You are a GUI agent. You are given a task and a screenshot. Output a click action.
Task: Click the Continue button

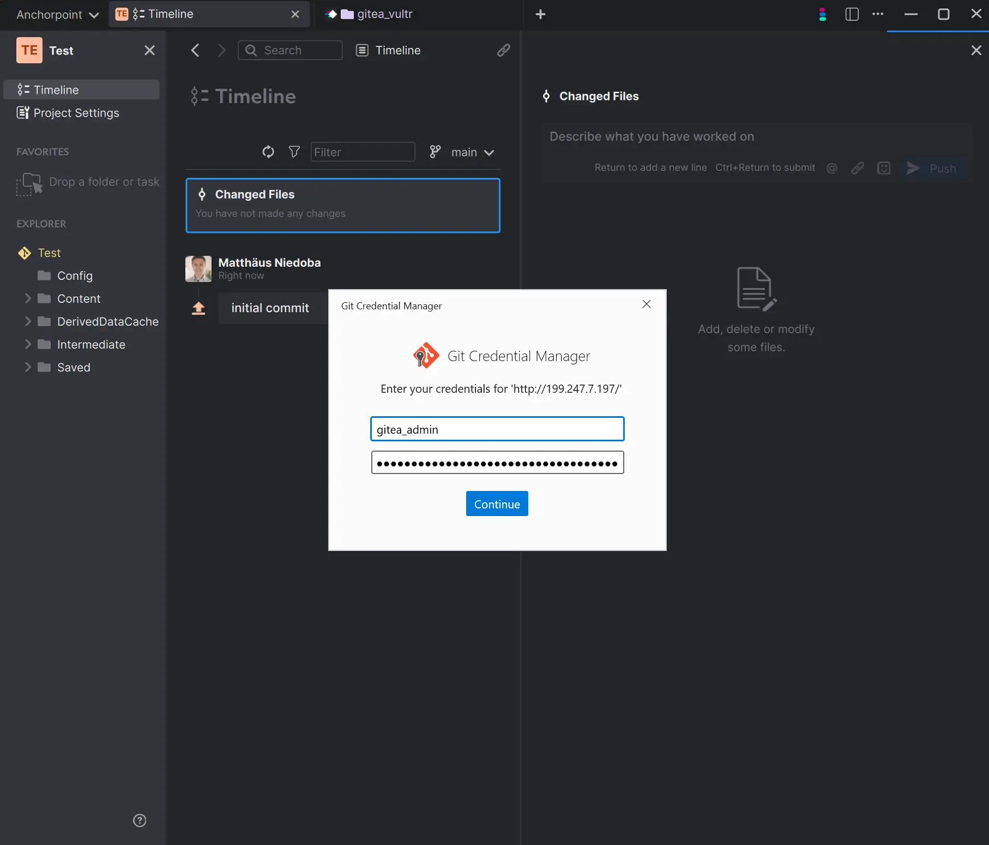(x=497, y=504)
